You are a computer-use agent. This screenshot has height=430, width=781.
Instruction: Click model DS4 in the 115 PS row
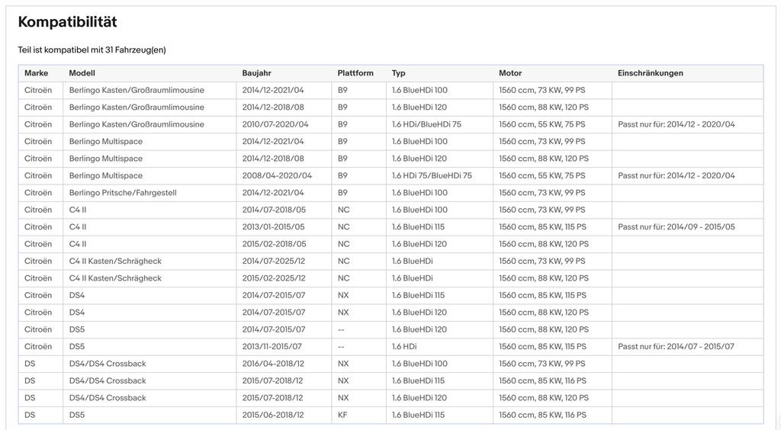pos(77,295)
